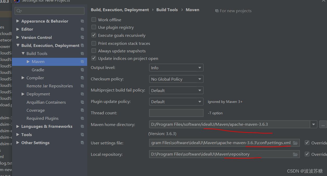Click into the Thread count field
The height and width of the screenshot is (176, 327).
[x=176, y=113]
